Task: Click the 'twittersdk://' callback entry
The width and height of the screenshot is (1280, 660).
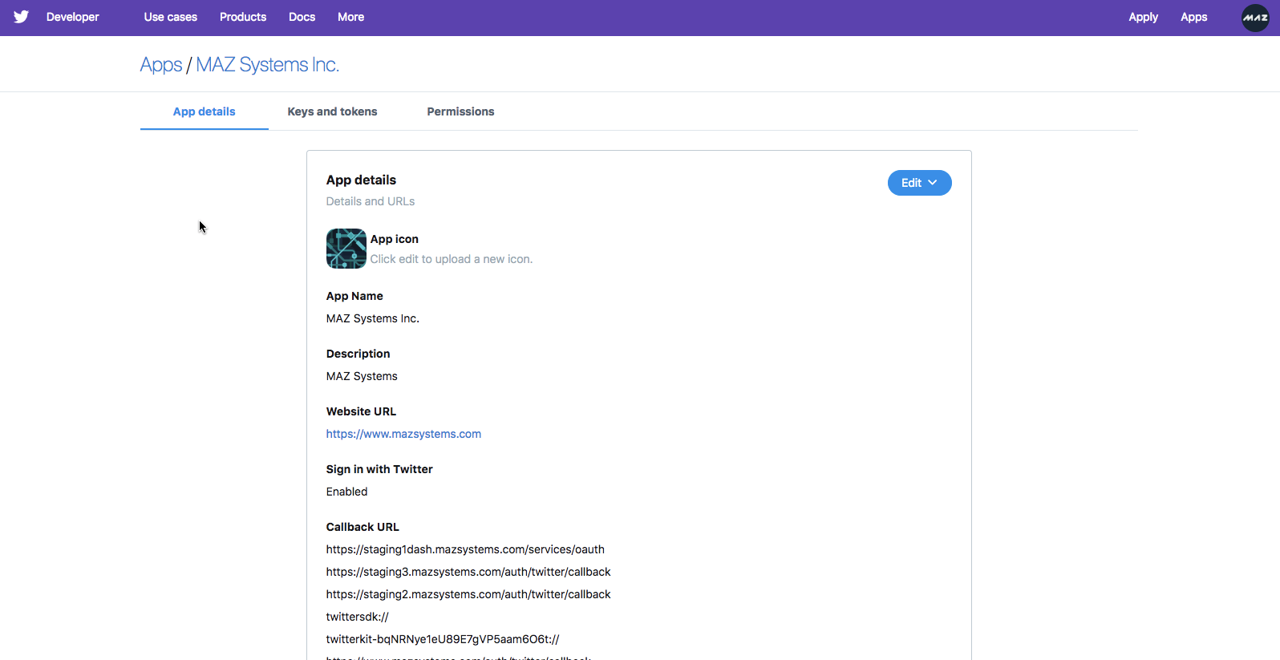Action: point(357,617)
